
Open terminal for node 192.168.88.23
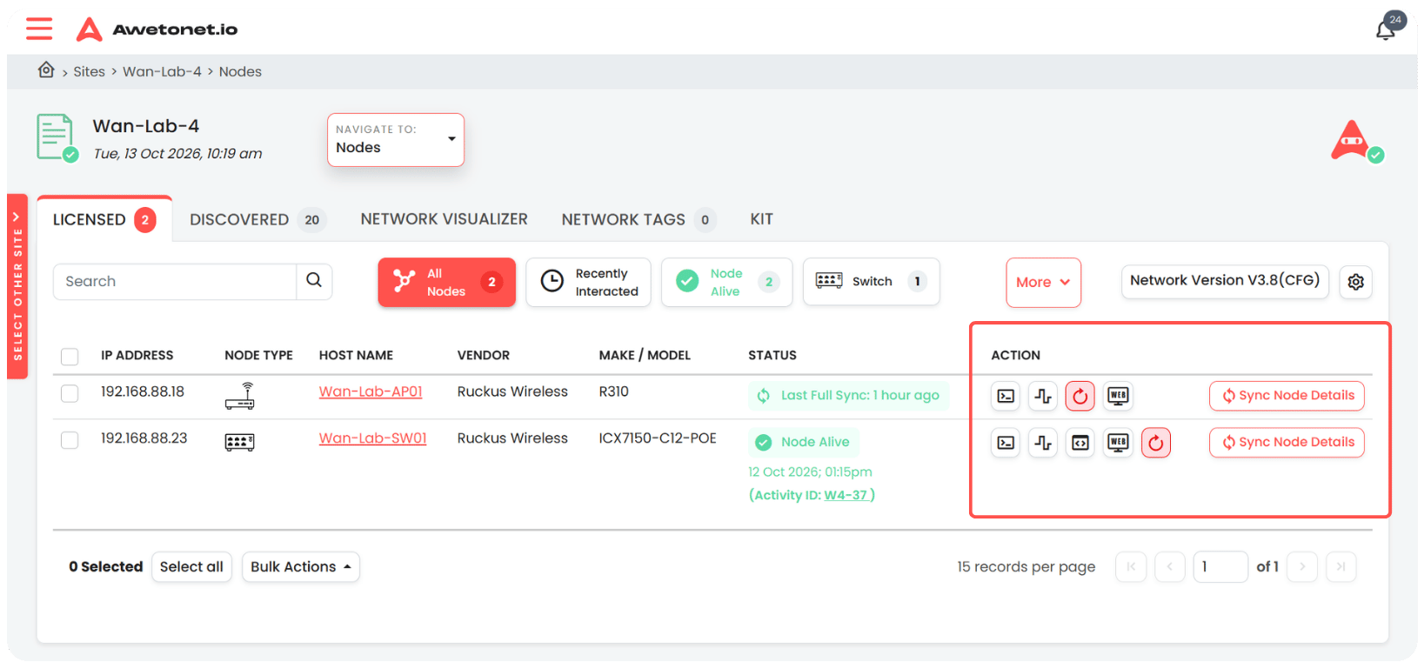coord(1006,443)
